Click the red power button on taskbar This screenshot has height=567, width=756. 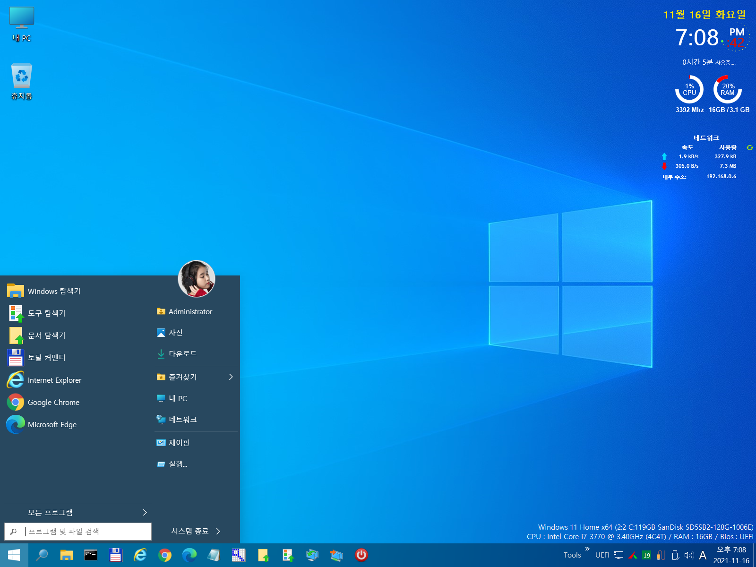(361, 555)
